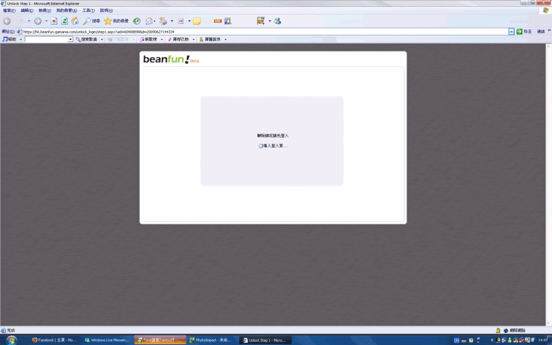Screen dimensions: 552x345
Task: Open the Mail envelope icon
Action: [x=149, y=21]
